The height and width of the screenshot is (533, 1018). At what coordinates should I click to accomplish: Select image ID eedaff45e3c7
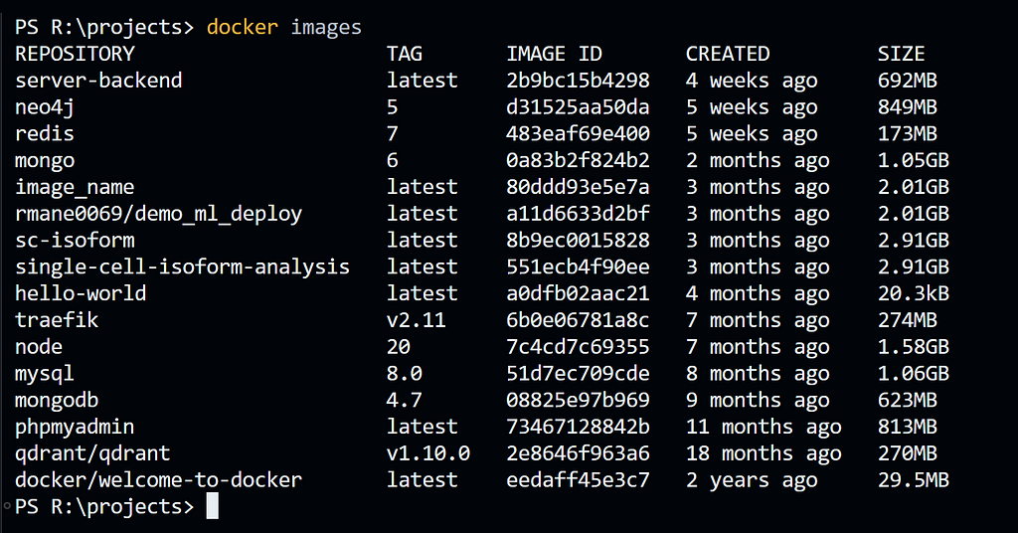(x=578, y=479)
